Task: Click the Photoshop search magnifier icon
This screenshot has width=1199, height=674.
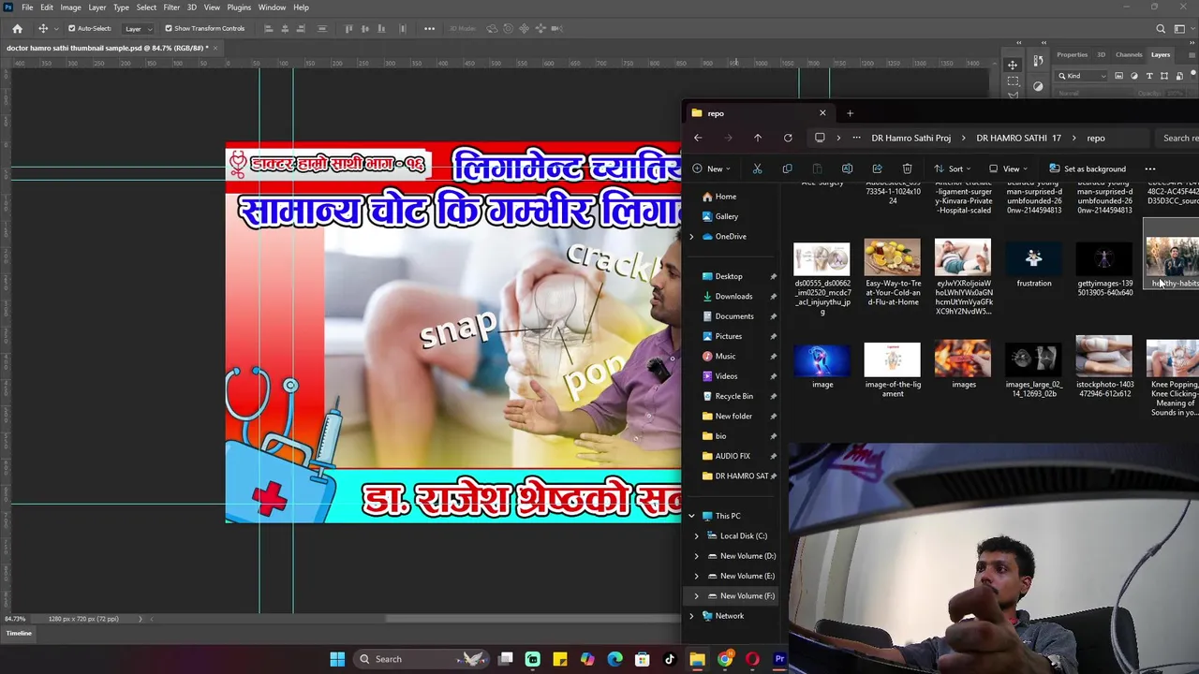Action: tap(1161, 28)
